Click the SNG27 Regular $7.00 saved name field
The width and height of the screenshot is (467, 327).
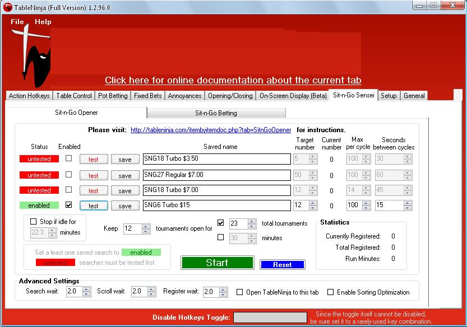217,175
